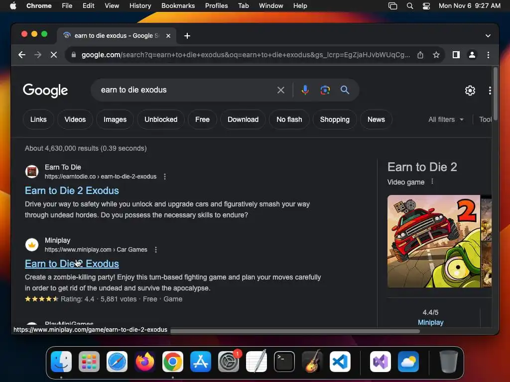Open Miniplay Earn to Die 2 Exodus link

tap(72, 264)
